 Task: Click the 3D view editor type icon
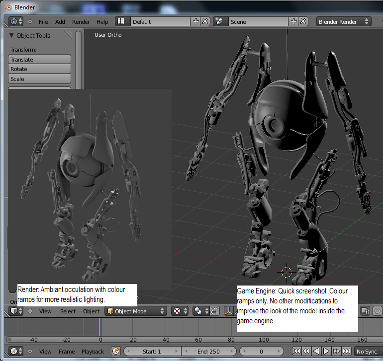click(14, 311)
